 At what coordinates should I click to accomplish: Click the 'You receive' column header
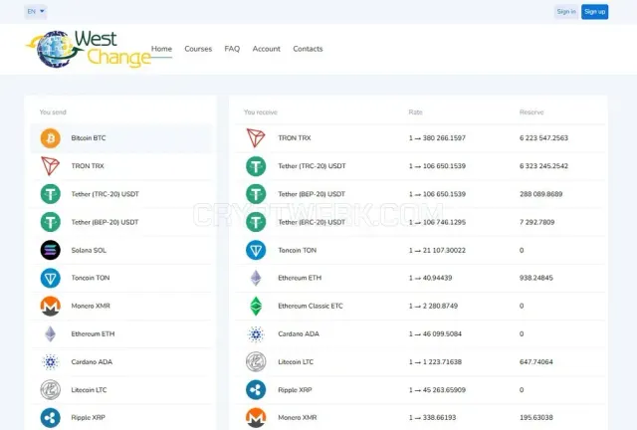coord(261,112)
